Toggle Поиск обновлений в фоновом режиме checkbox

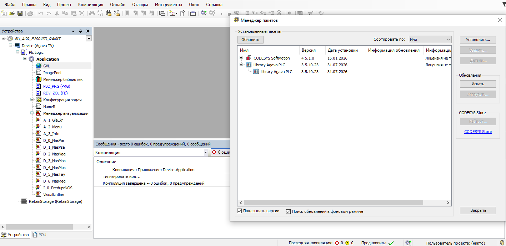click(289, 211)
